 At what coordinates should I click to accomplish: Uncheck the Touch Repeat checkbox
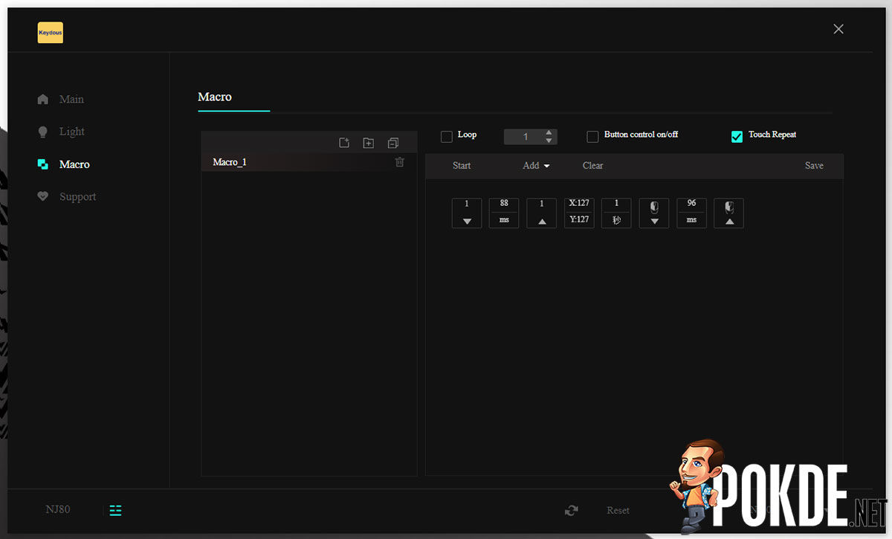pyautogui.click(x=737, y=137)
